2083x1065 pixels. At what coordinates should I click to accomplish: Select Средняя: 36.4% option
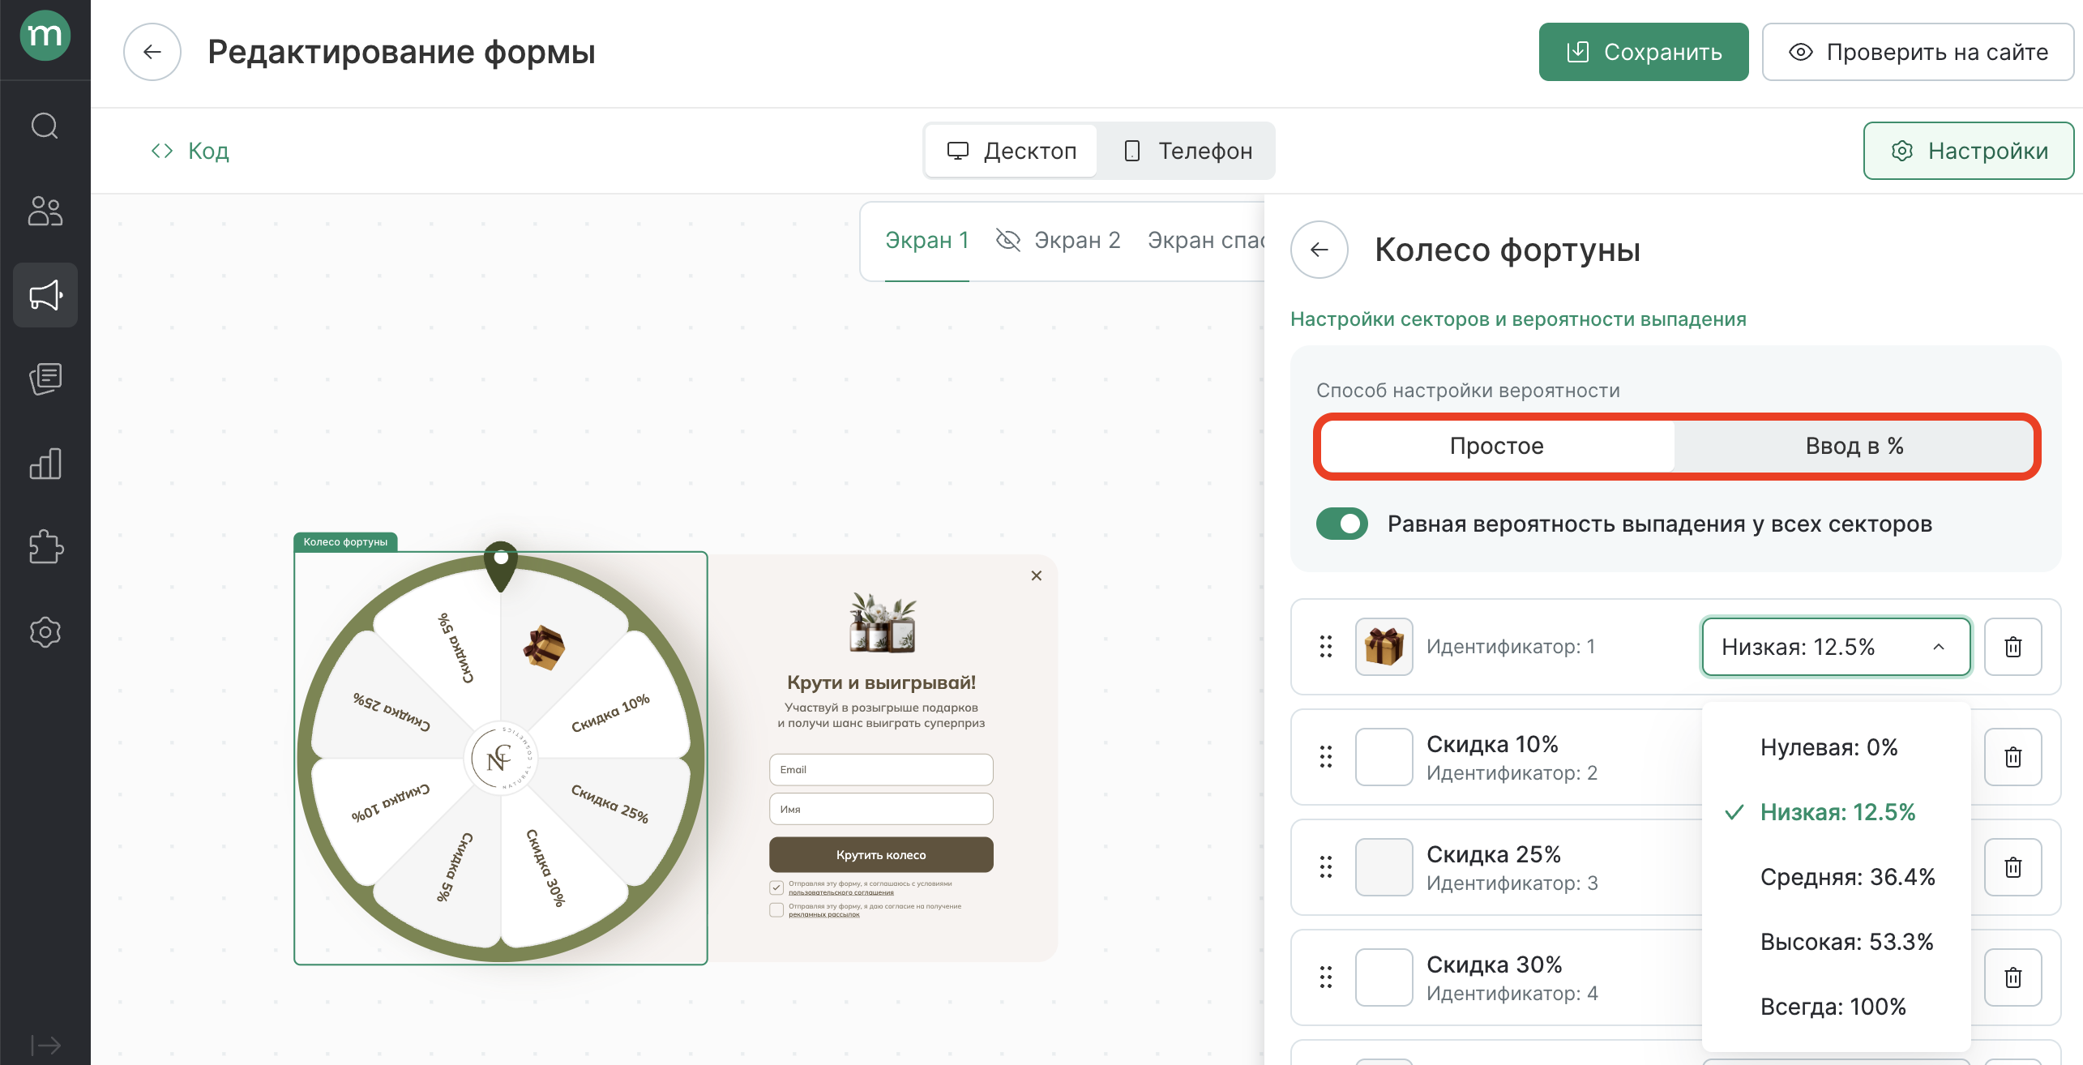coord(1847,877)
